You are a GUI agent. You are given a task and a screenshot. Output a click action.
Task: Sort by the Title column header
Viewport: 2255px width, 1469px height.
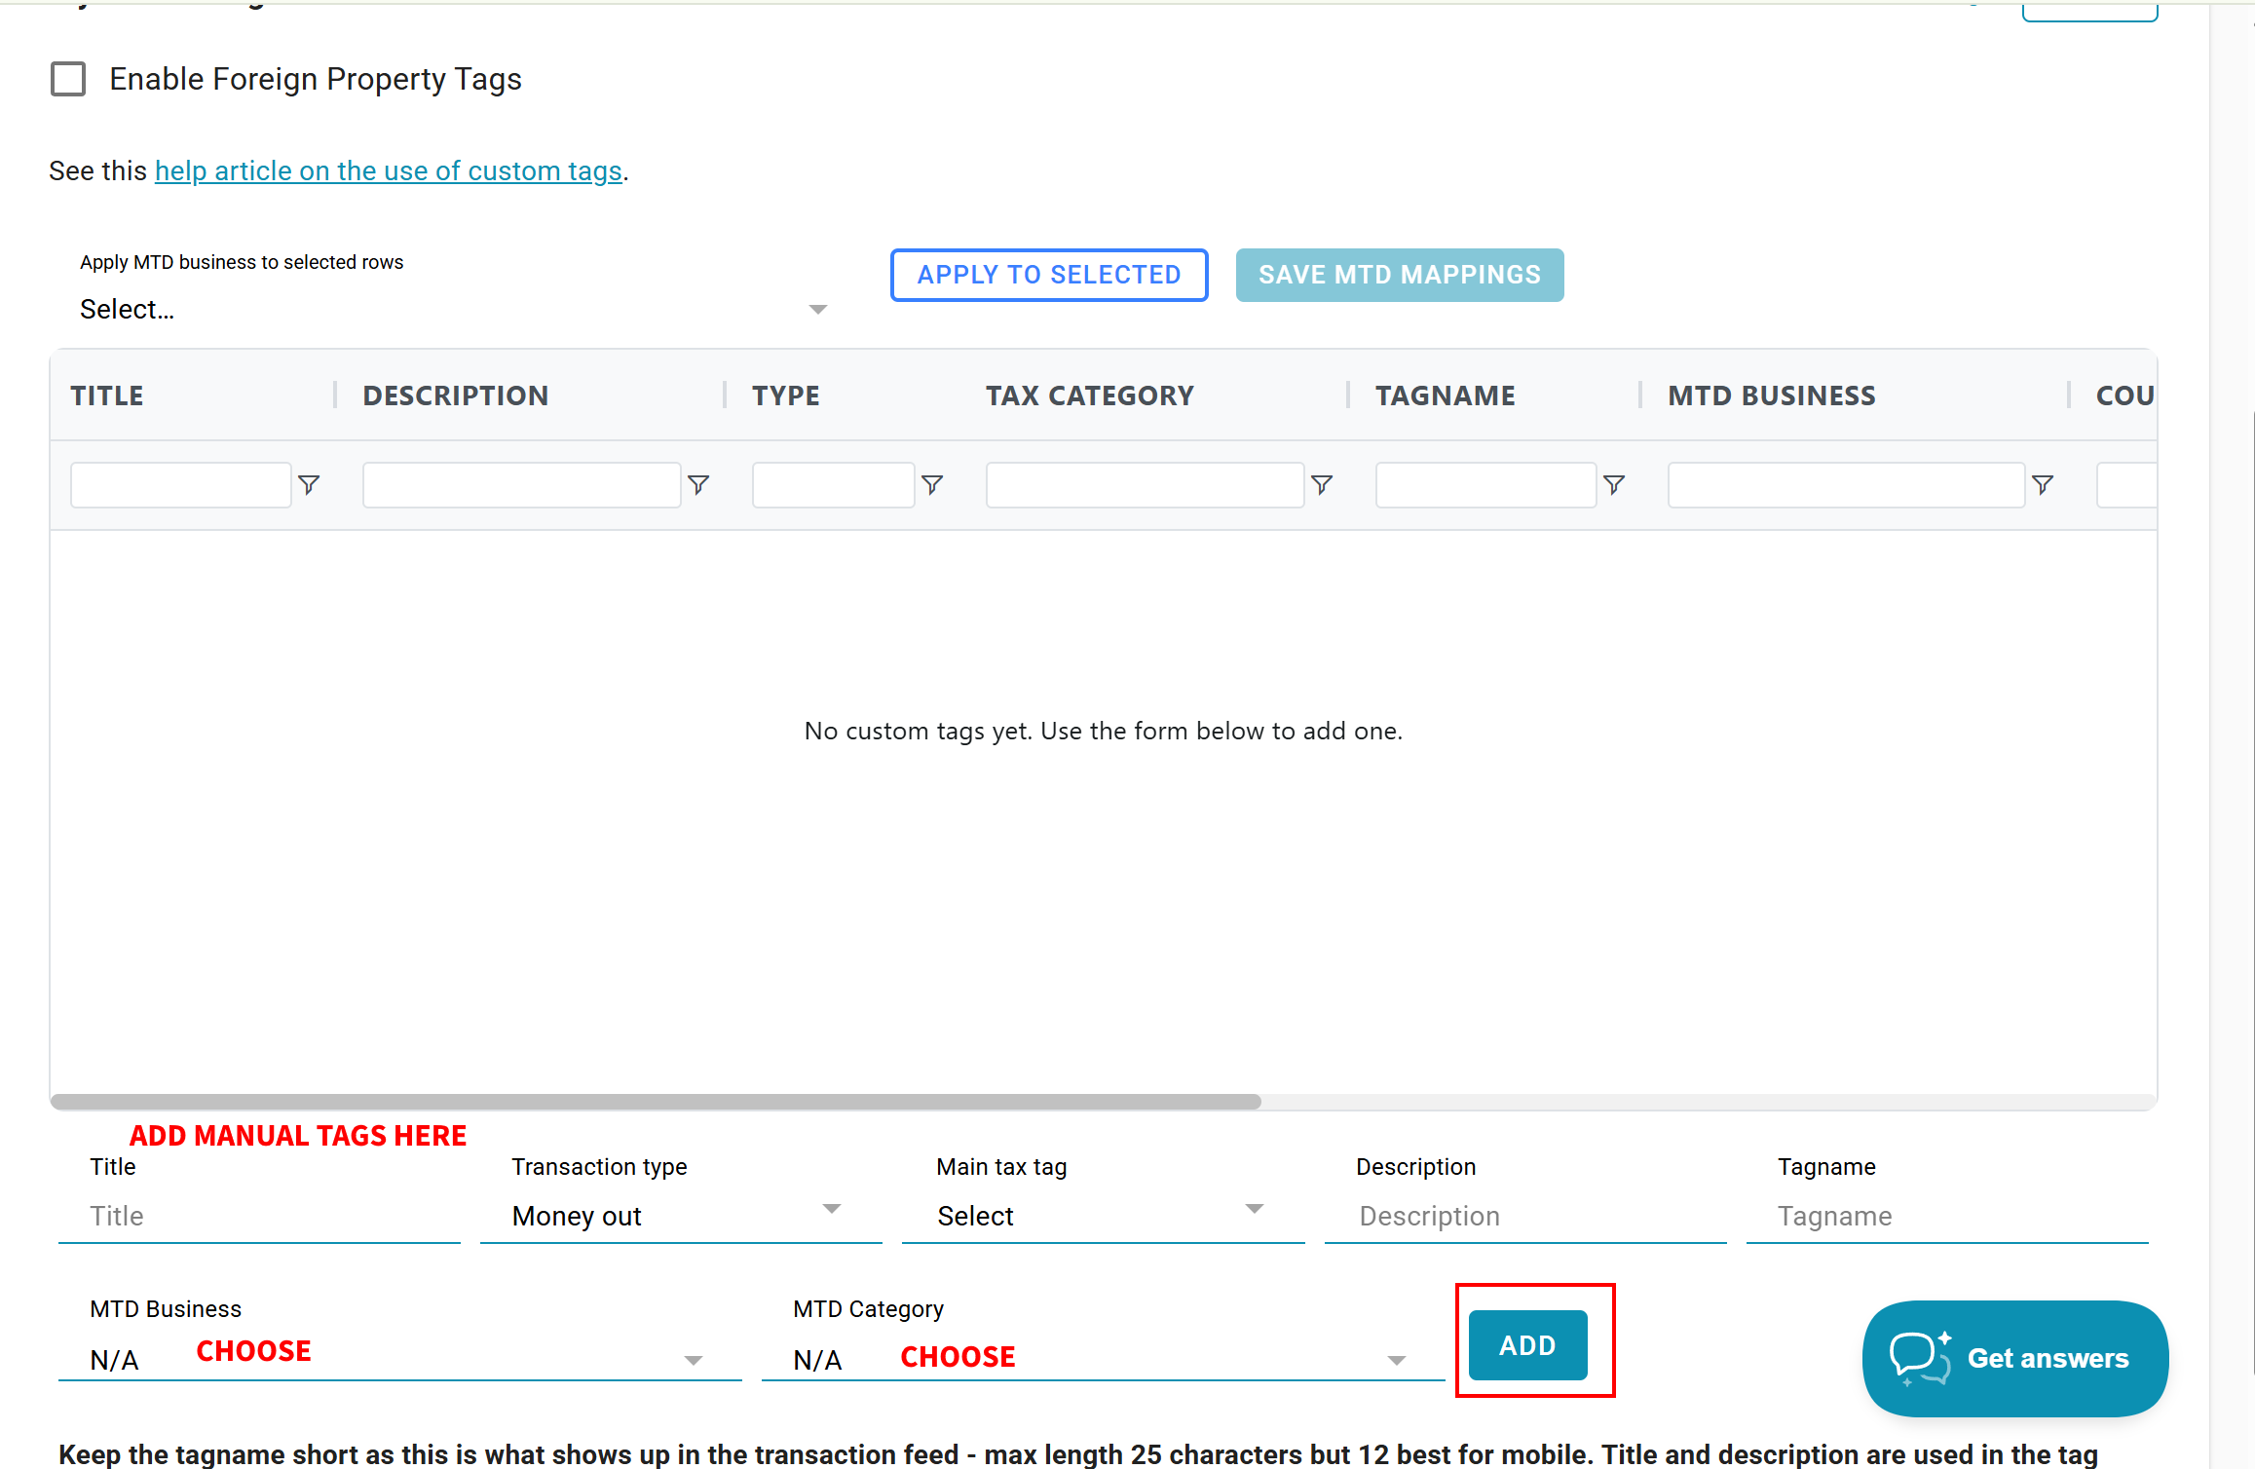(x=107, y=395)
